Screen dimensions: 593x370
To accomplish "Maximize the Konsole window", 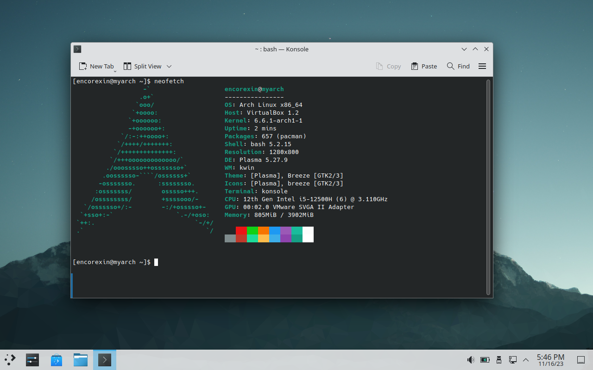I will coord(475,49).
